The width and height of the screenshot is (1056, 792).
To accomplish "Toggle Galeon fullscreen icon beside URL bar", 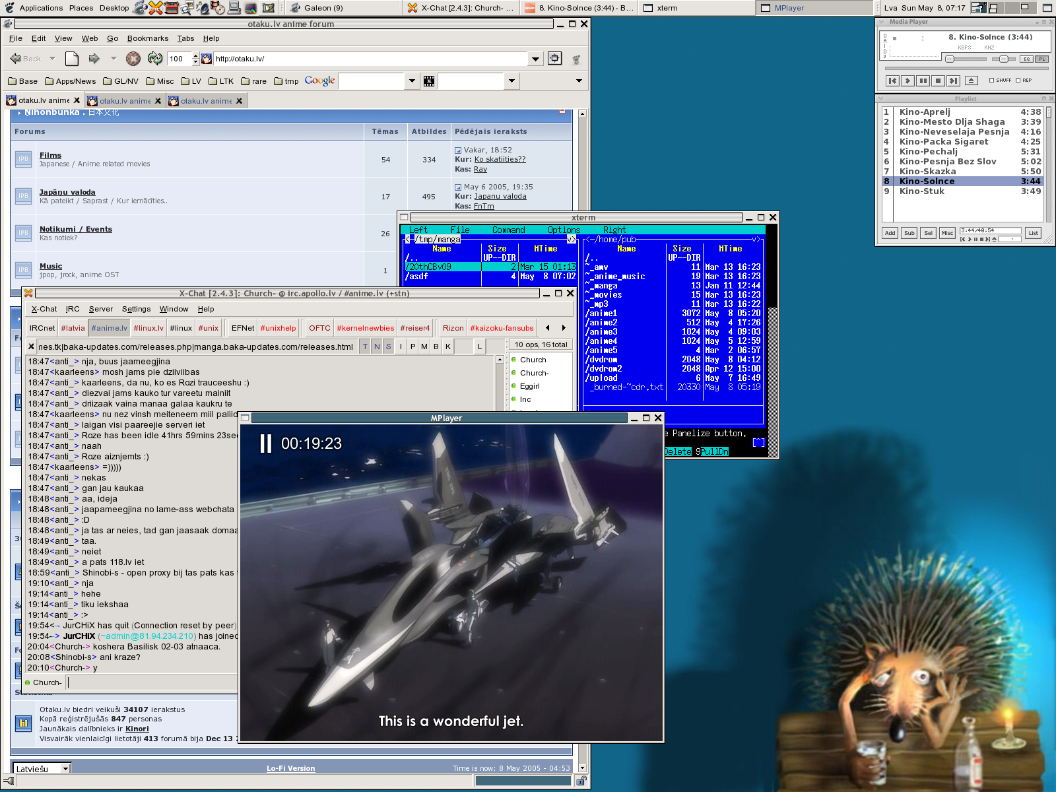I will pos(555,58).
